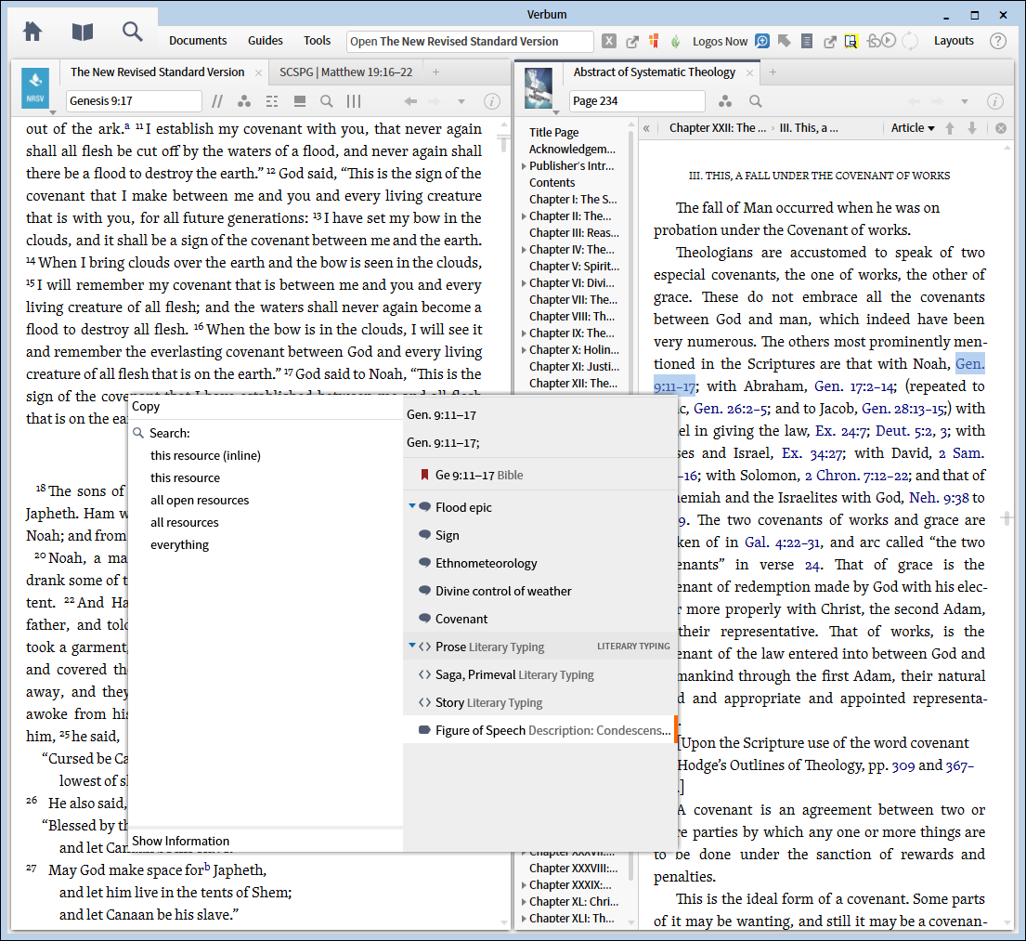The image size is (1026, 941).
Task: Click inline search icon in Systematic Theology panel
Action: pos(756,101)
